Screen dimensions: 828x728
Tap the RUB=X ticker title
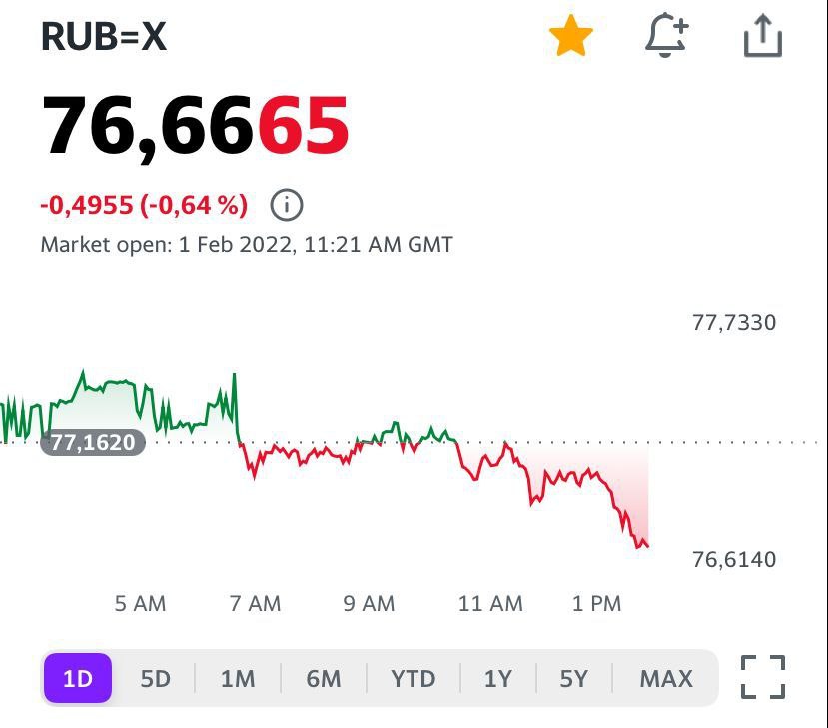[104, 37]
